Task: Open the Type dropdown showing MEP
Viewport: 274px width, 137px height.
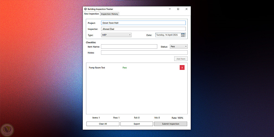Action: click(x=116, y=35)
